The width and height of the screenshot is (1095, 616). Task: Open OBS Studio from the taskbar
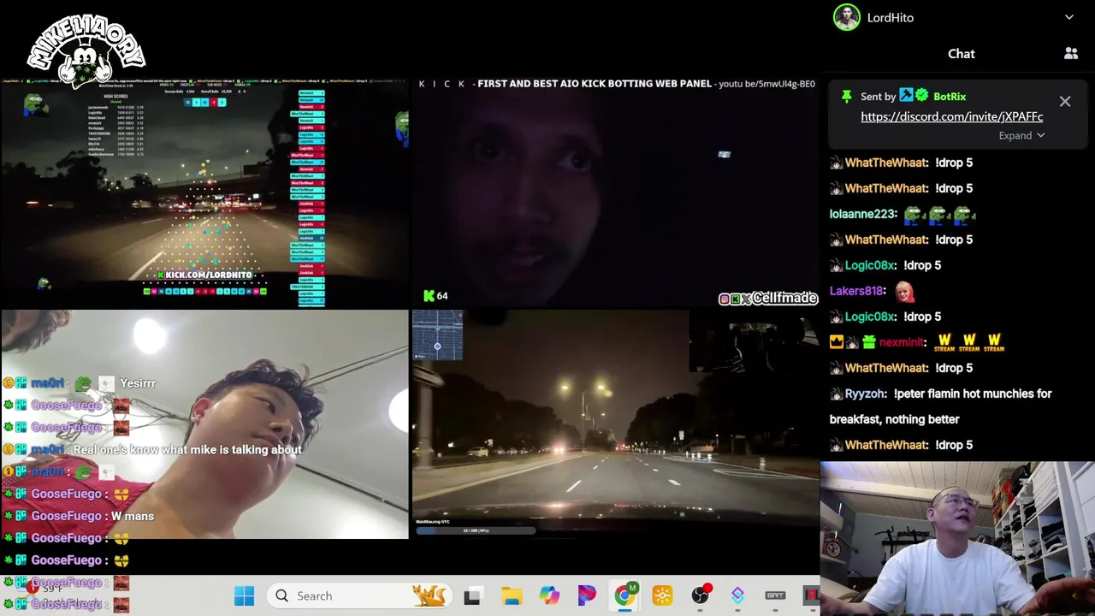(700, 595)
